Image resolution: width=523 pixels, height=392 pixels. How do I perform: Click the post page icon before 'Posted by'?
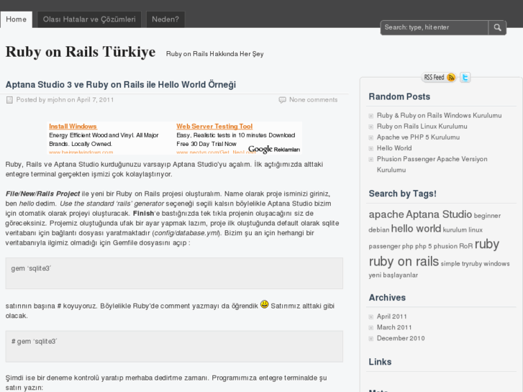tap(9, 100)
